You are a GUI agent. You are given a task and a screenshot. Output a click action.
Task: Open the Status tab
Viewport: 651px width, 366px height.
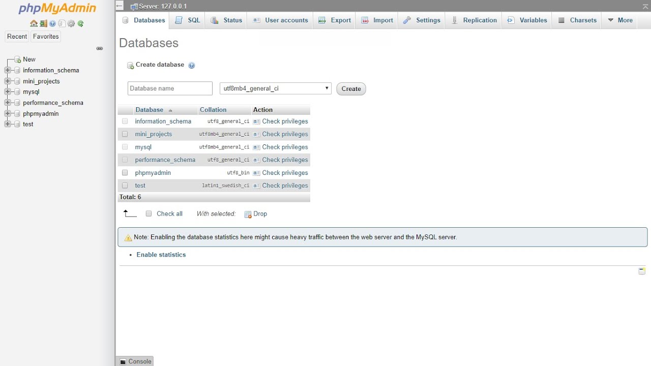pos(226,20)
